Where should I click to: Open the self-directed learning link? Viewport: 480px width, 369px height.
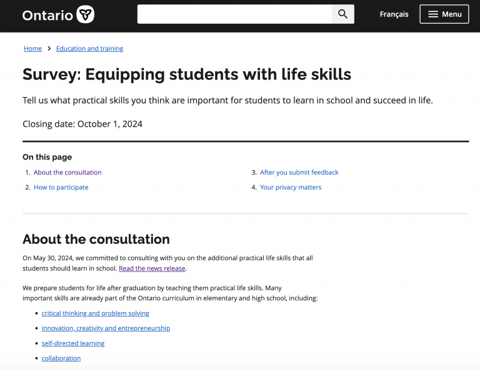click(x=73, y=343)
